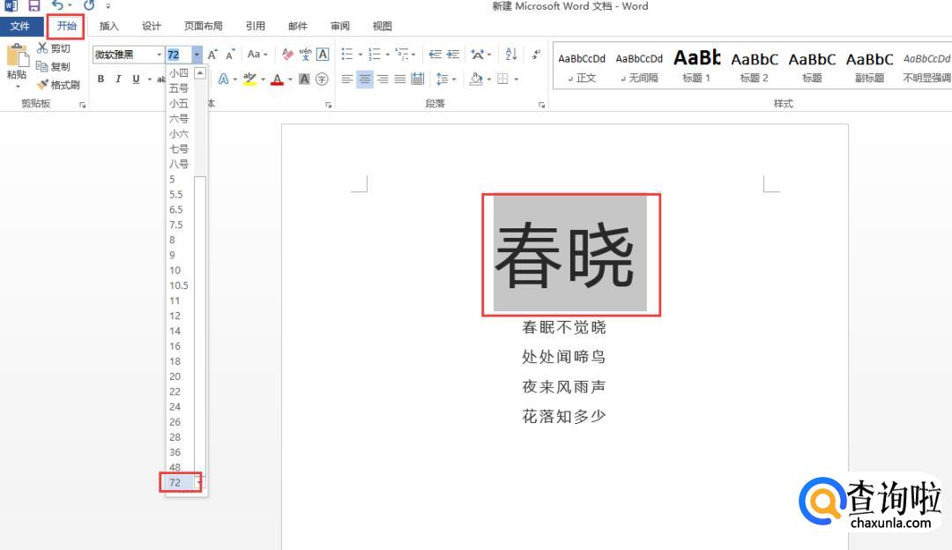Click the bulleted list icon
952x550 pixels.
347,55
